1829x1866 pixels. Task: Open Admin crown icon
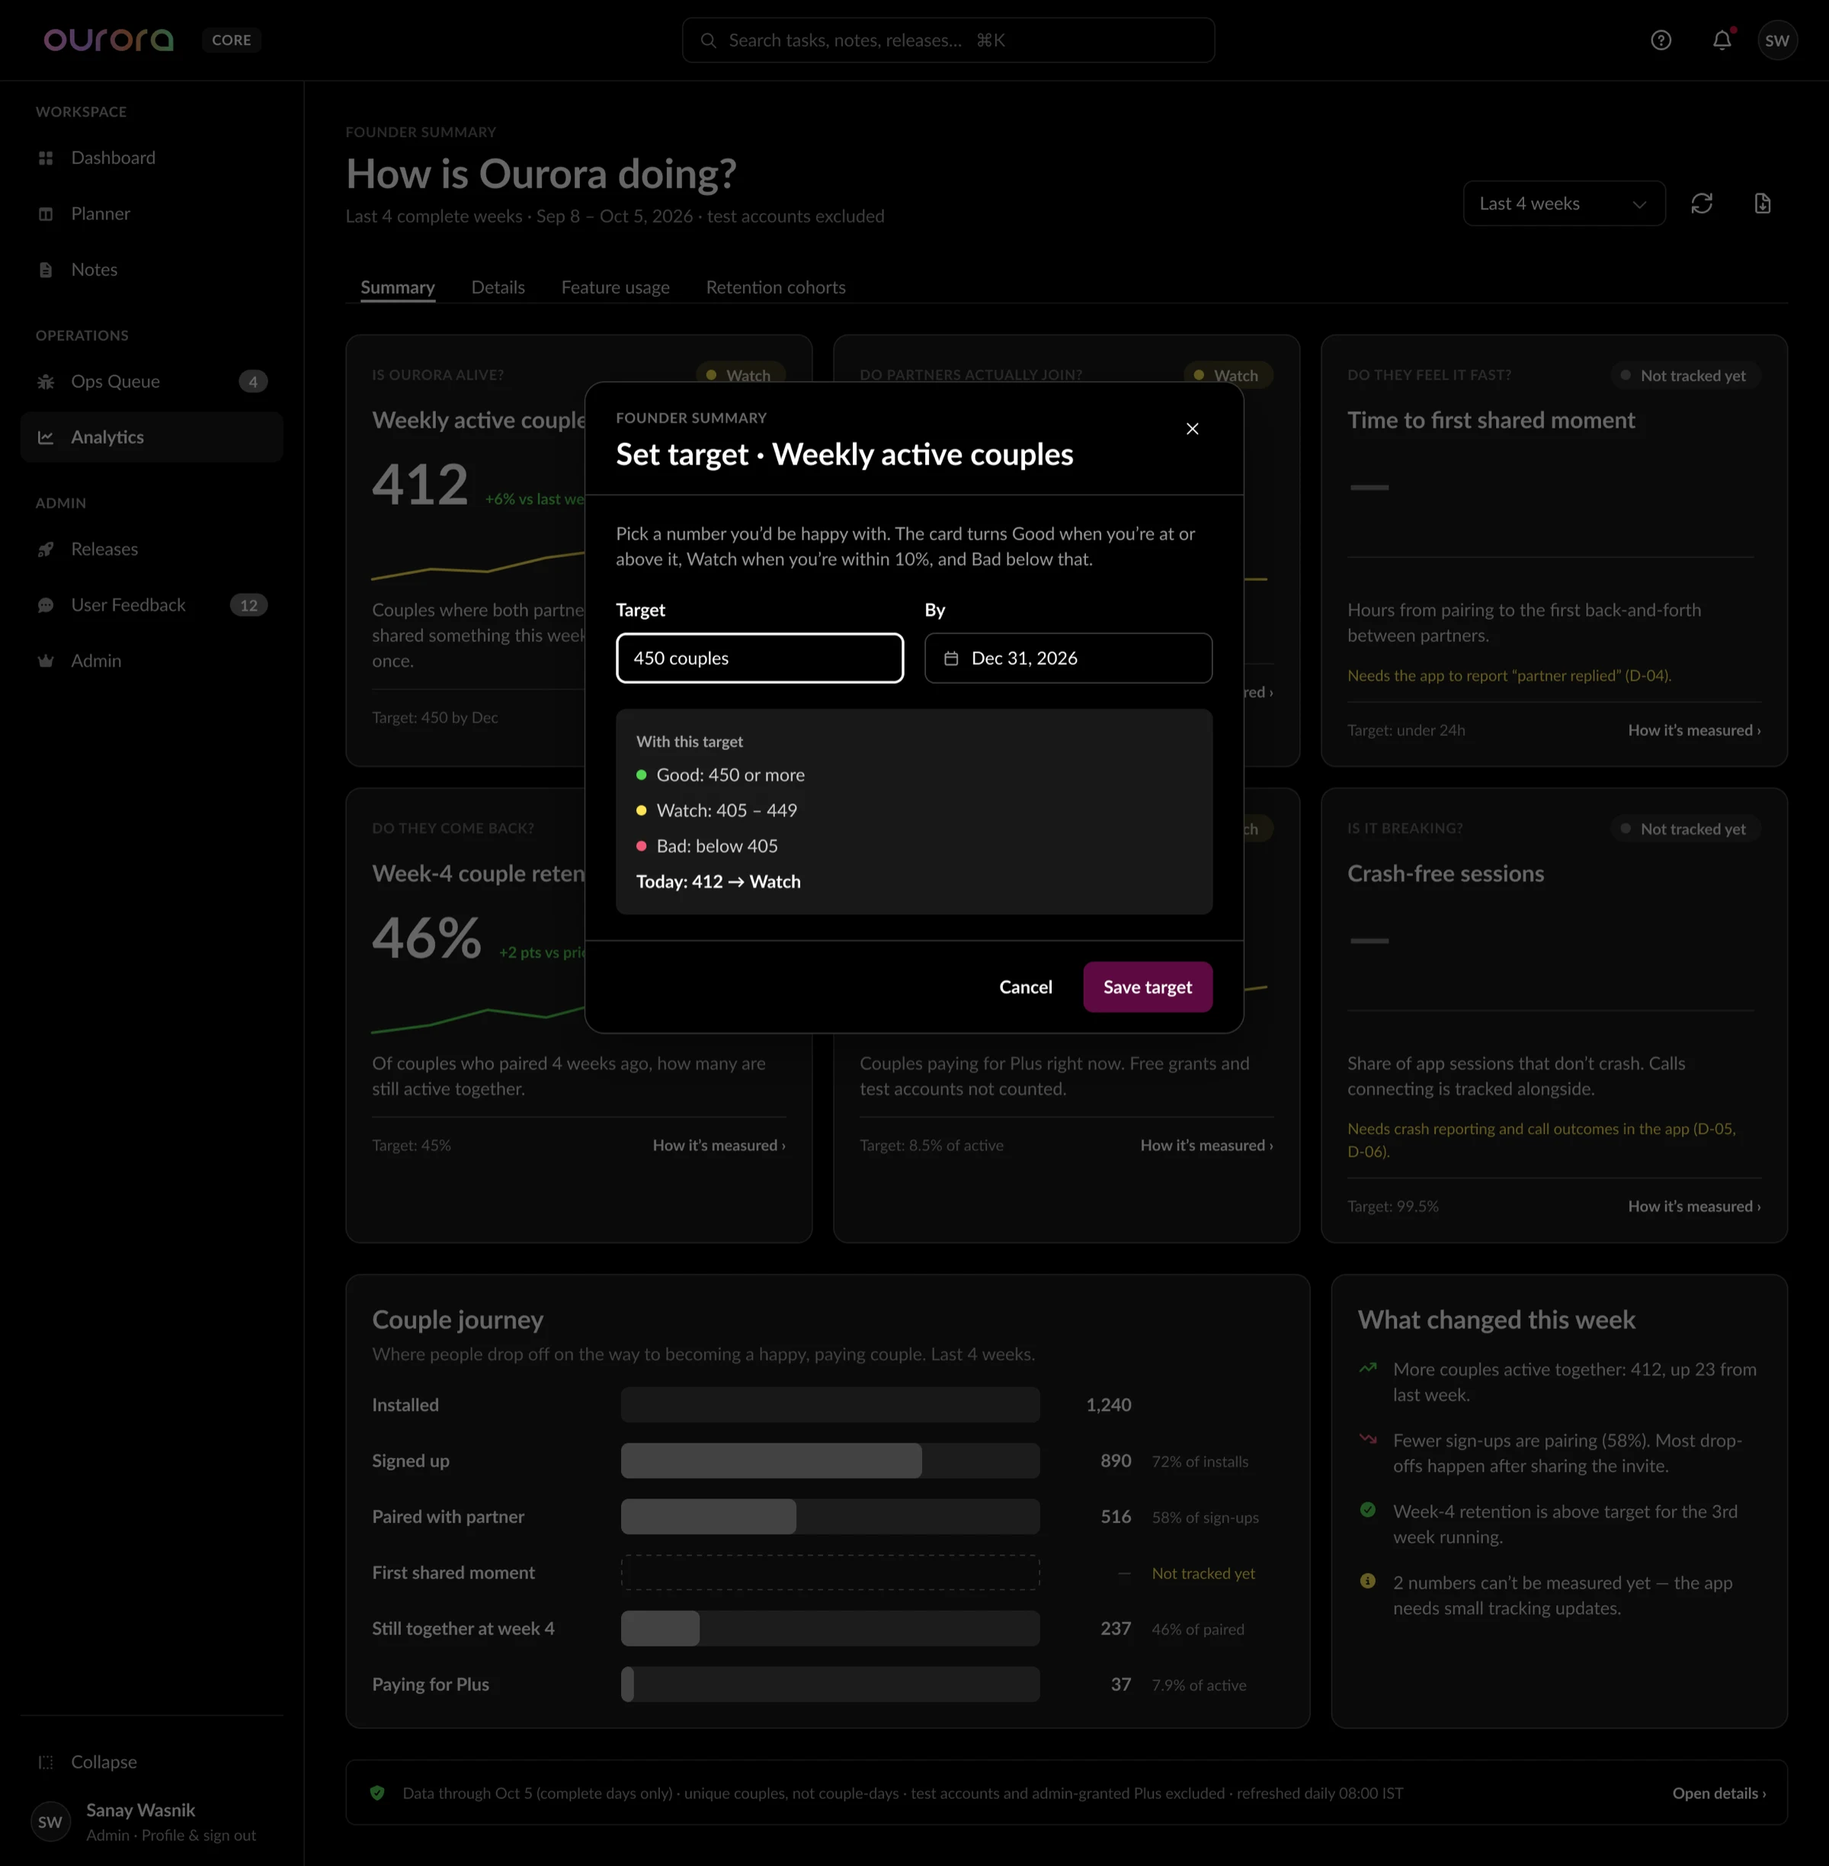[x=45, y=660]
